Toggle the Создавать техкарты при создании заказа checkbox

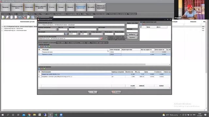tap(106, 38)
